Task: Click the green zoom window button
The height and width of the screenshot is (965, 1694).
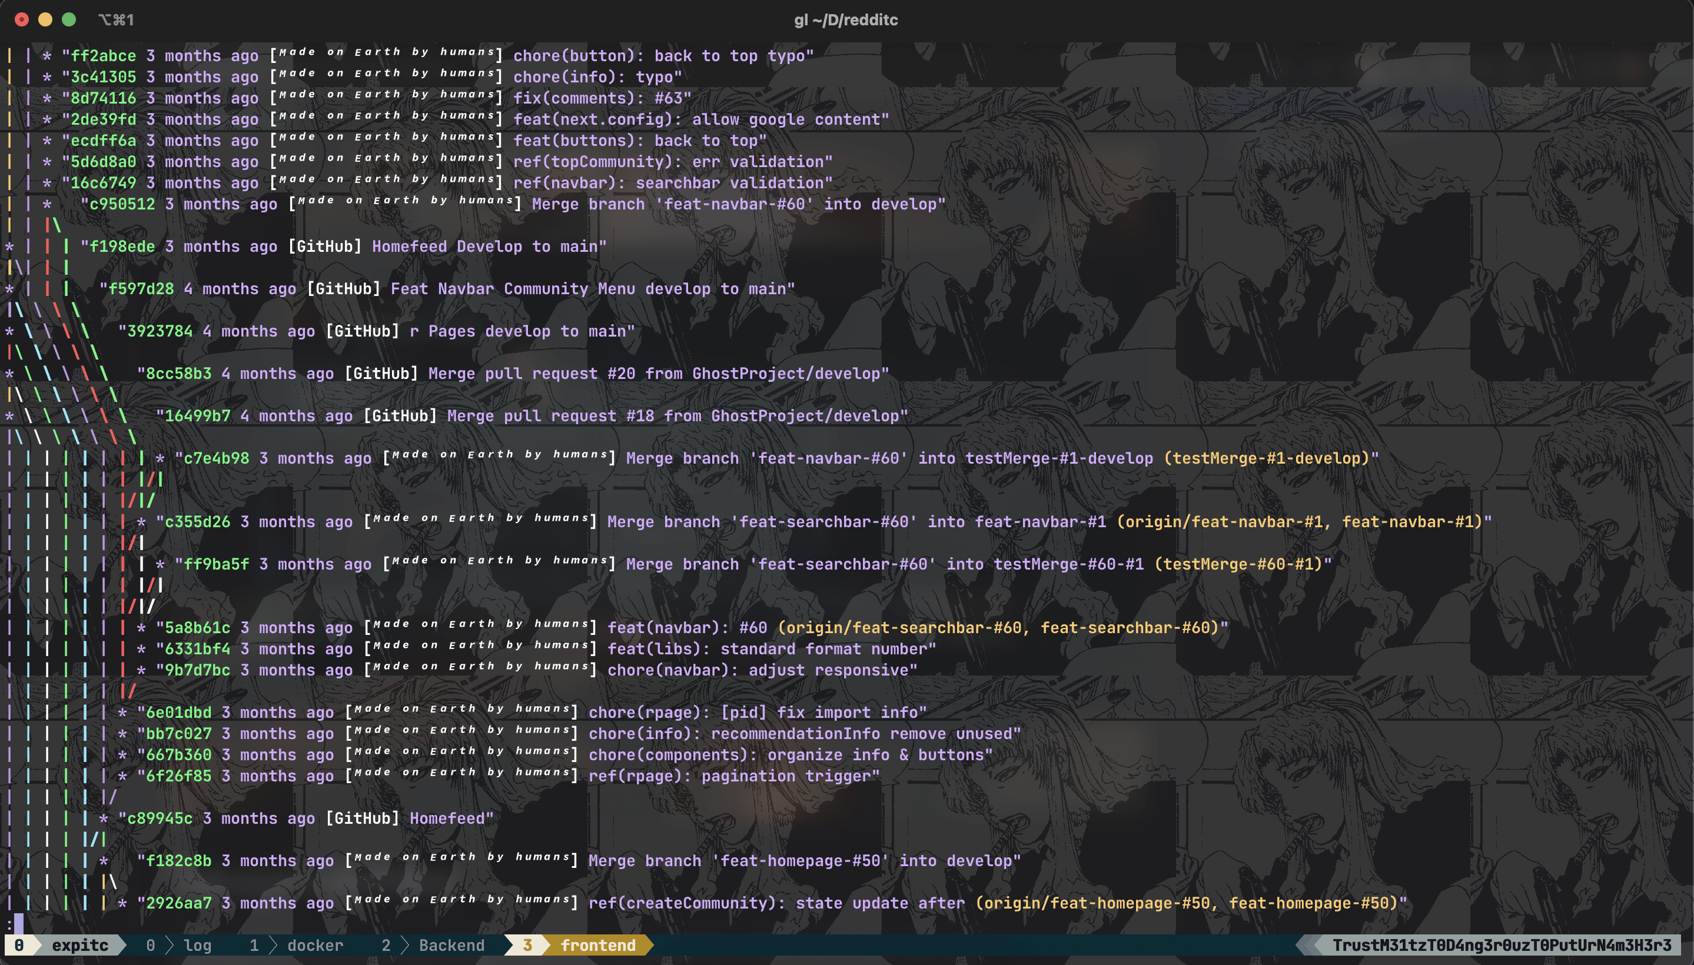Action: pos(69,19)
